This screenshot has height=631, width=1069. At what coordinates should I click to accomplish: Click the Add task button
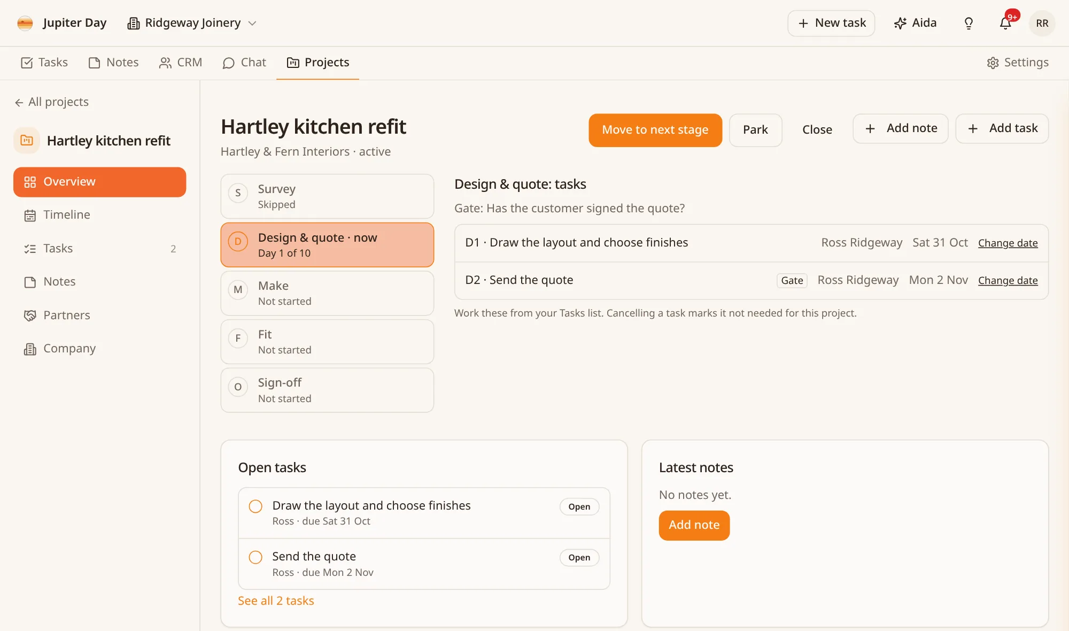click(1002, 128)
